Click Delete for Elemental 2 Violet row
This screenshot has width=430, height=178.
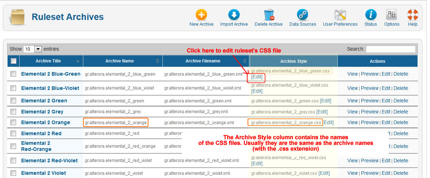pyautogui.click(x=401, y=173)
